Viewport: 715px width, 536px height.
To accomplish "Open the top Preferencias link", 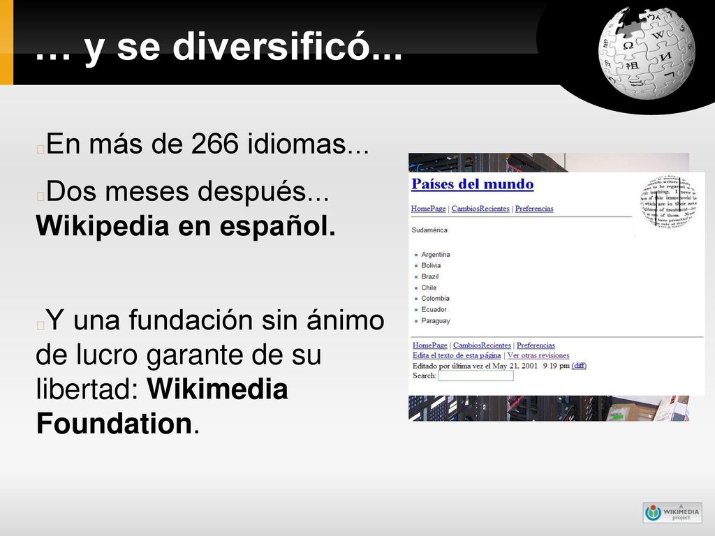I will pos(534,209).
